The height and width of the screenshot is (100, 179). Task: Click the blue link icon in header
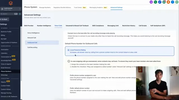point(160,2)
